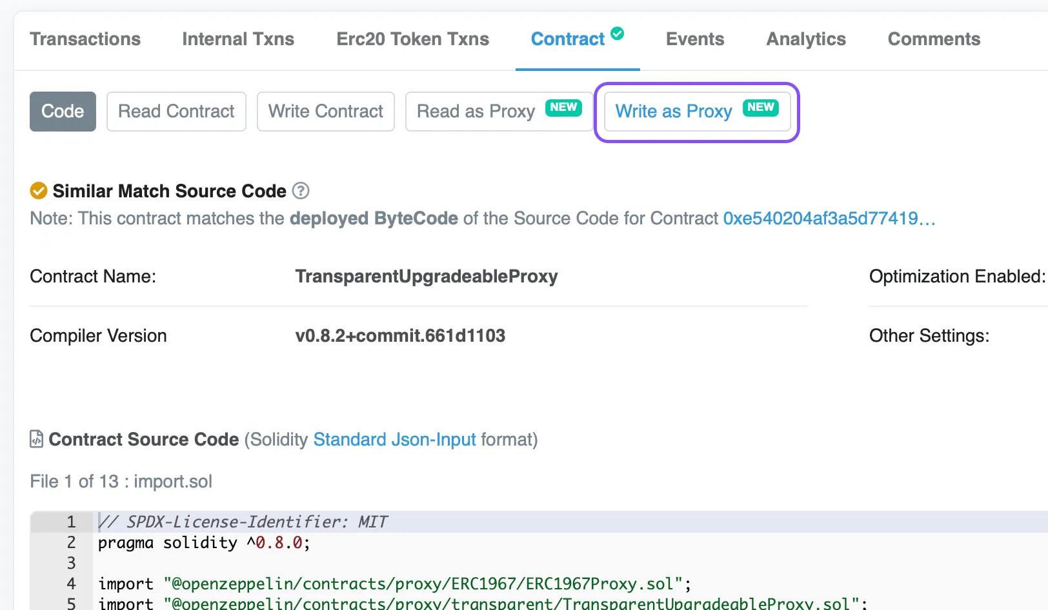Click the NEW badge on Write as Proxy
The image size is (1048, 610).
760,108
